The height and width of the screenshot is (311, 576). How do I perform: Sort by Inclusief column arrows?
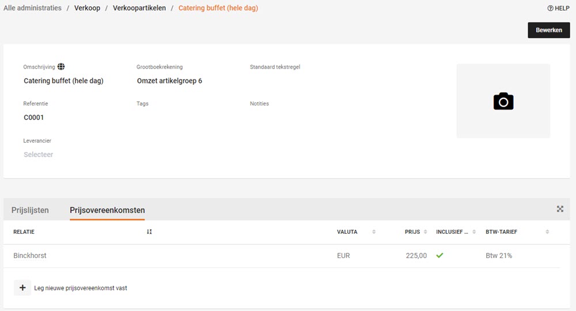474,232
